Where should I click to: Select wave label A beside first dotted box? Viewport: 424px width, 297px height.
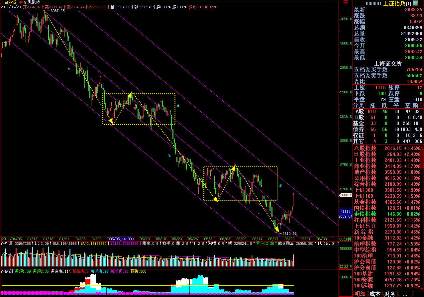coord(178,106)
